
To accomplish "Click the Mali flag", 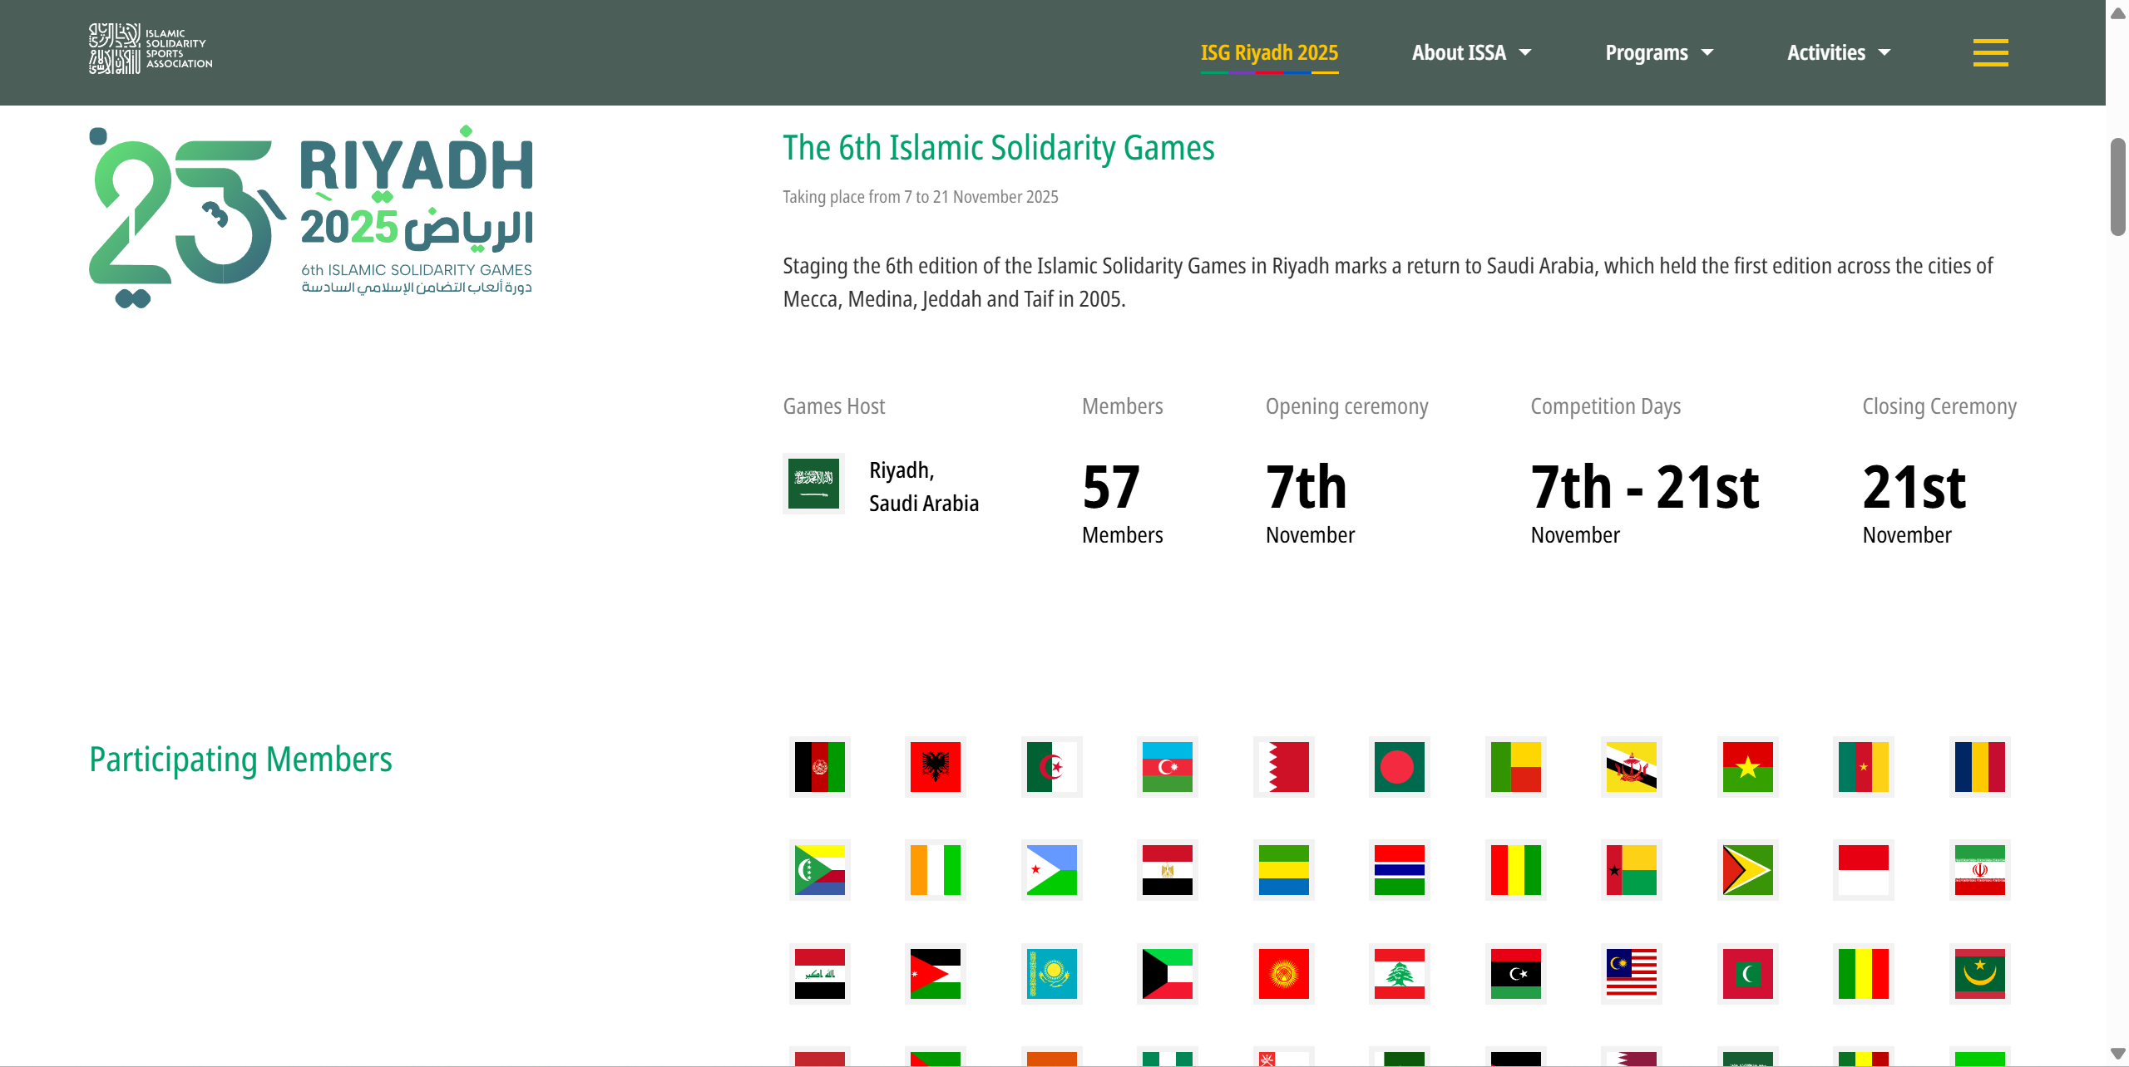I will [1863, 973].
